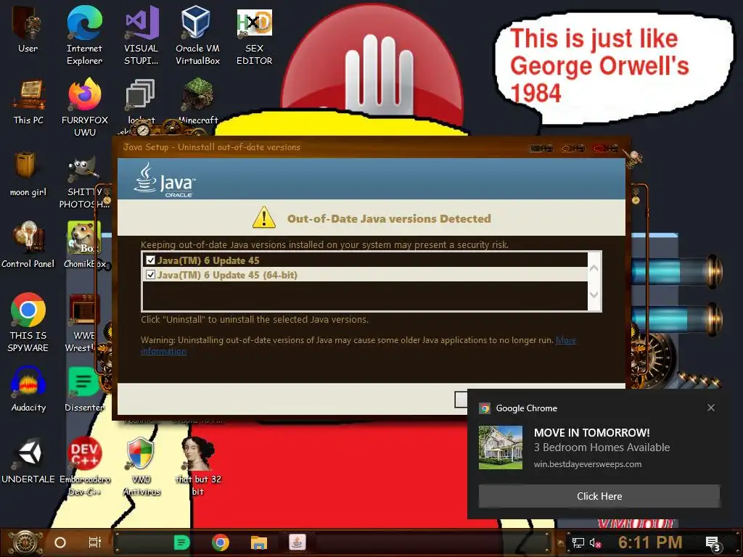
Task: Open UNDERTALE Unity shortcut
Action: 28,461
